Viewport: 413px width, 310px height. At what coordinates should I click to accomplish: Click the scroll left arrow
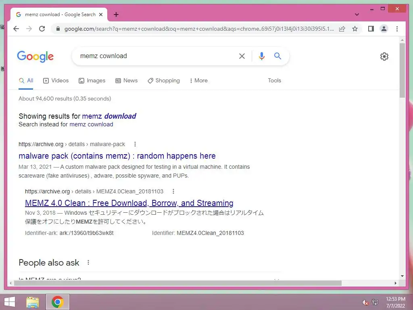pos(10,283)
